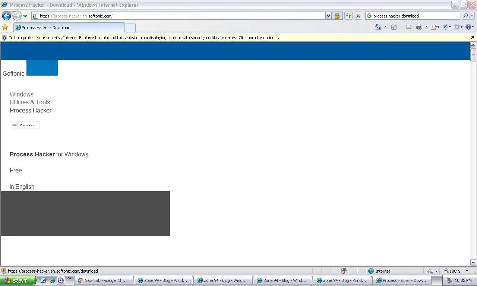The width and height of the screenshot is (477, 286).
Task: Click the Softonic logo link
Action: (x=13, y=73)
